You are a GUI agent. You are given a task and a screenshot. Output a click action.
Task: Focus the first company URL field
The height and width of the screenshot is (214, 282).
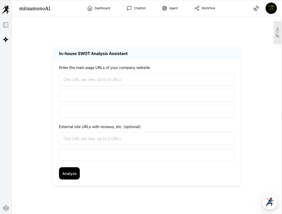point(147,79)
